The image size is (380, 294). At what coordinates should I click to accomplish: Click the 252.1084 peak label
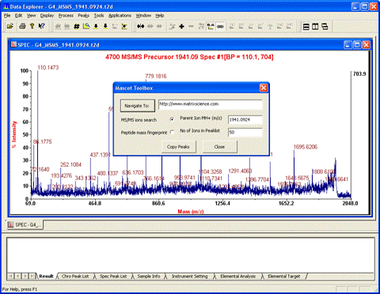tap(70, 164)
